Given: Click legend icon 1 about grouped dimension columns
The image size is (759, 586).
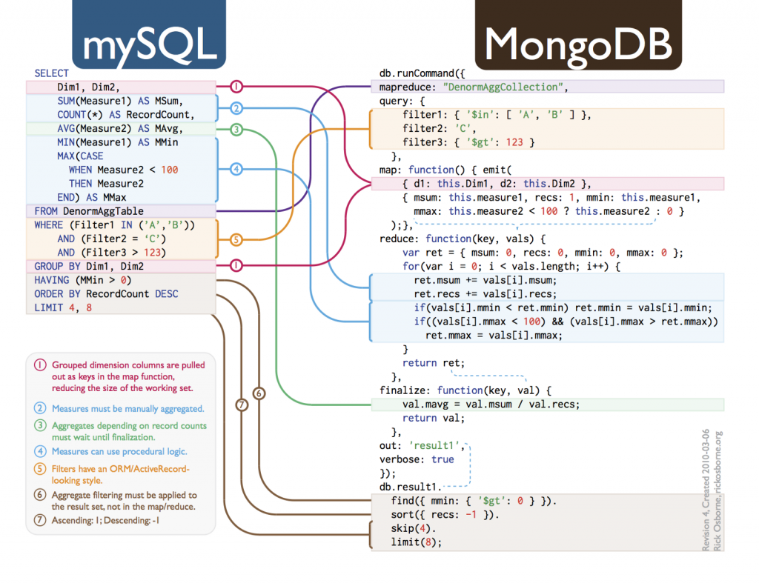Looking at the screenshot, I should click(40, 364).
